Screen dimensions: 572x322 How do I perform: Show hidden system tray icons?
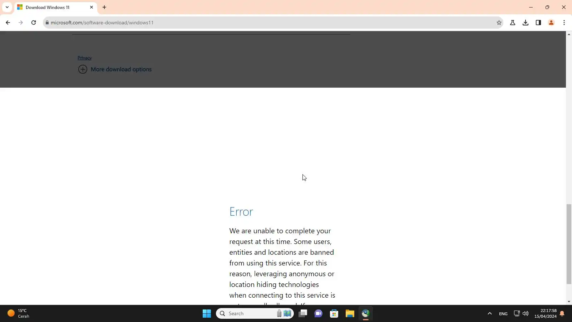click(x=490, y=314)
